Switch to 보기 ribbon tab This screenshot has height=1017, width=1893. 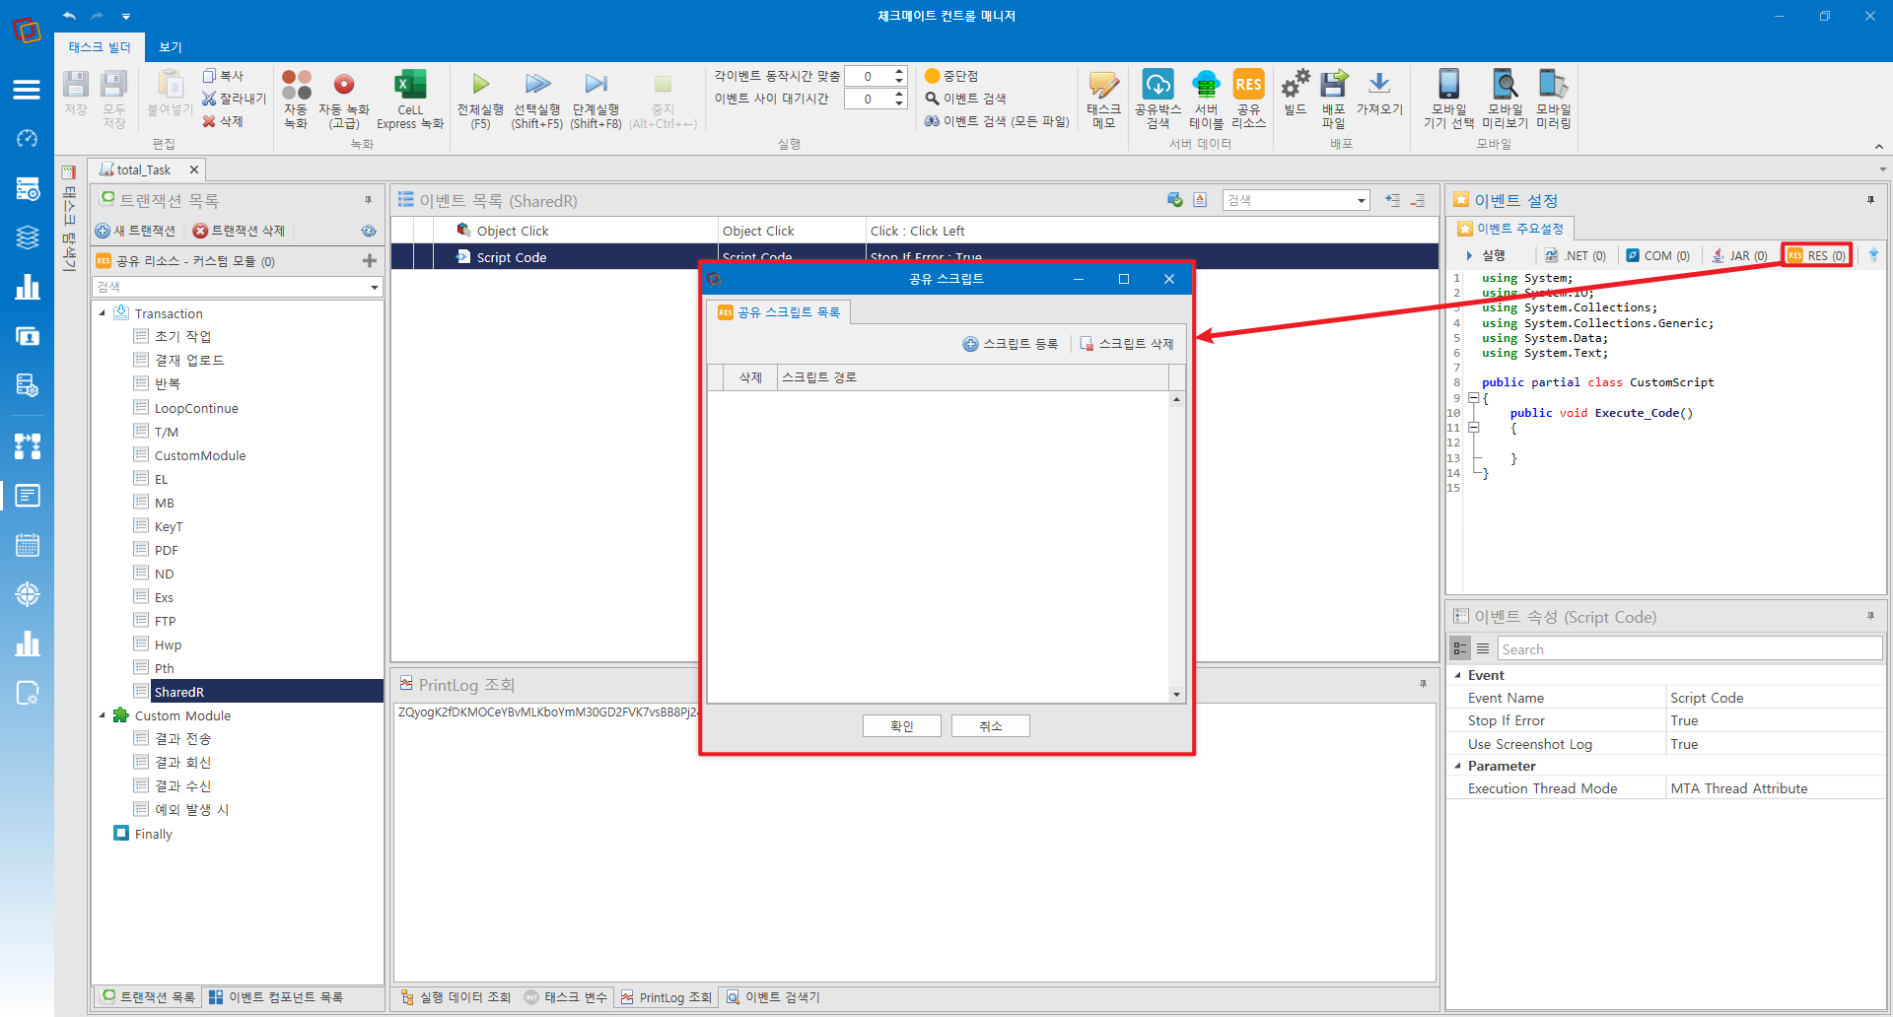point(171,47)
